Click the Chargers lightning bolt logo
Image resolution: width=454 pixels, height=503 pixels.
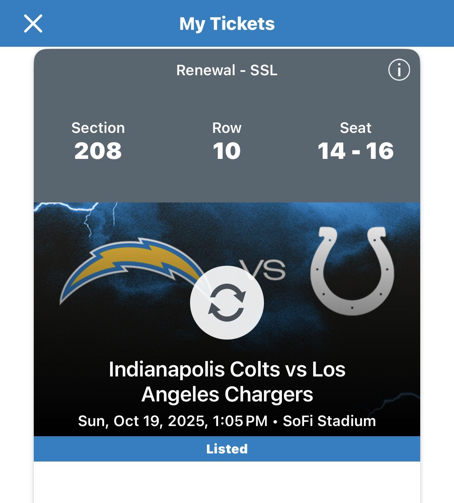(130, 267)
